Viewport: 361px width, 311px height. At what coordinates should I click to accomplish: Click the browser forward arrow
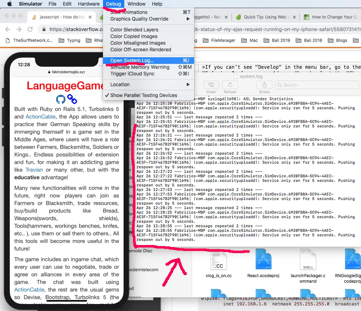coord(19,29)
